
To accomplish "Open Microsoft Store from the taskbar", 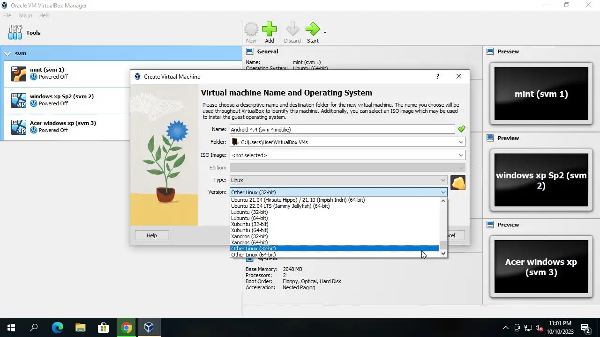I will pos(103,328).
